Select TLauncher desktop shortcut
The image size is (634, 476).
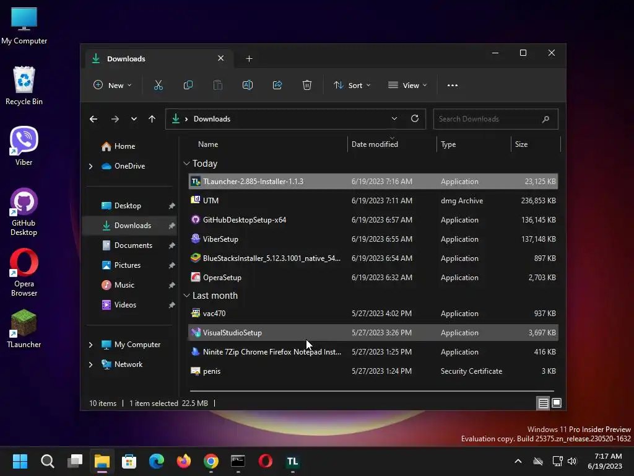click(24, 328)
